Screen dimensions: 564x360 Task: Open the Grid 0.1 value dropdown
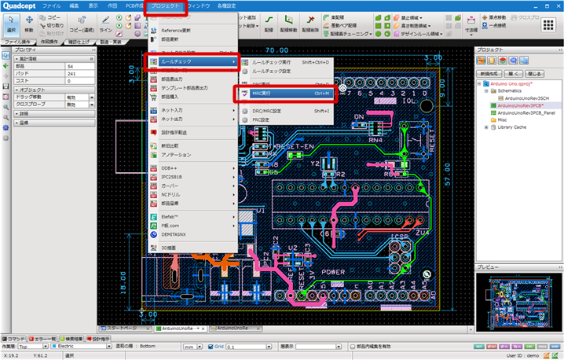(269, 347)
